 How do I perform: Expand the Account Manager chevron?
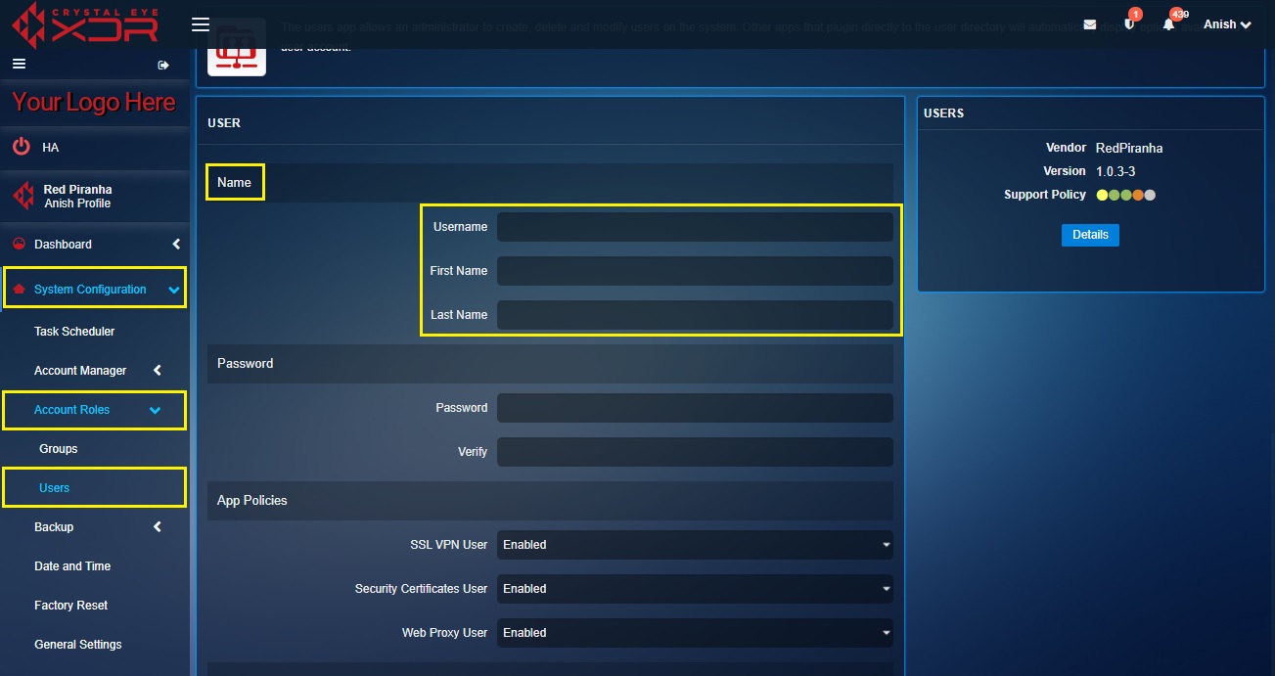pos(158,370)
